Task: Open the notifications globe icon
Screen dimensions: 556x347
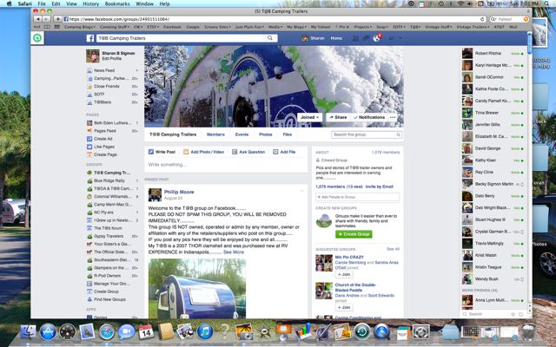Action: coord(376,38)
